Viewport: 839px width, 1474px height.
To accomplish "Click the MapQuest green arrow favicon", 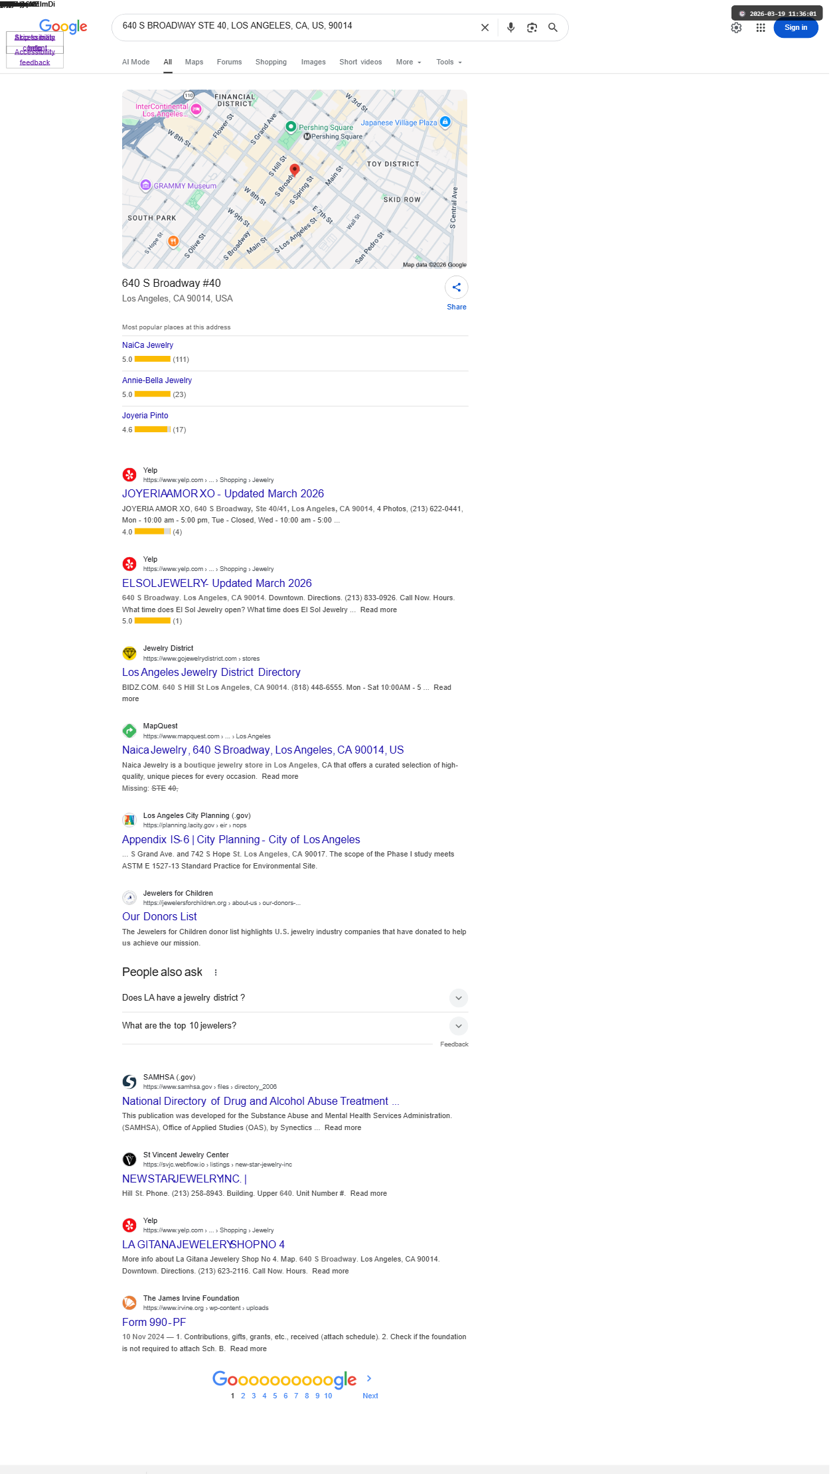I will point(129,730).
